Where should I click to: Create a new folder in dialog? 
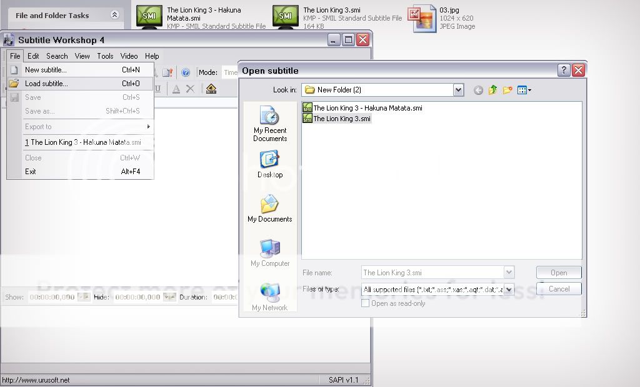click(x=507, y=90)
